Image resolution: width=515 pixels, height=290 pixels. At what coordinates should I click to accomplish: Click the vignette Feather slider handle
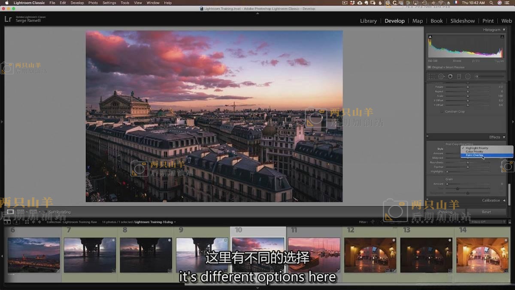coord(468,167)
